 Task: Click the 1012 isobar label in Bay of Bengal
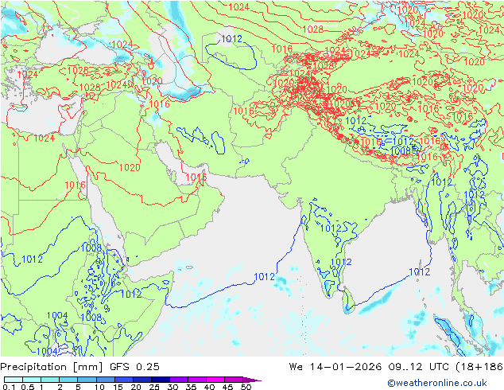420,272
